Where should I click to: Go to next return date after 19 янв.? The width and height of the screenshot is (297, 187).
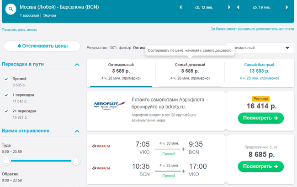pyautogui.click(x=287, y=7)
